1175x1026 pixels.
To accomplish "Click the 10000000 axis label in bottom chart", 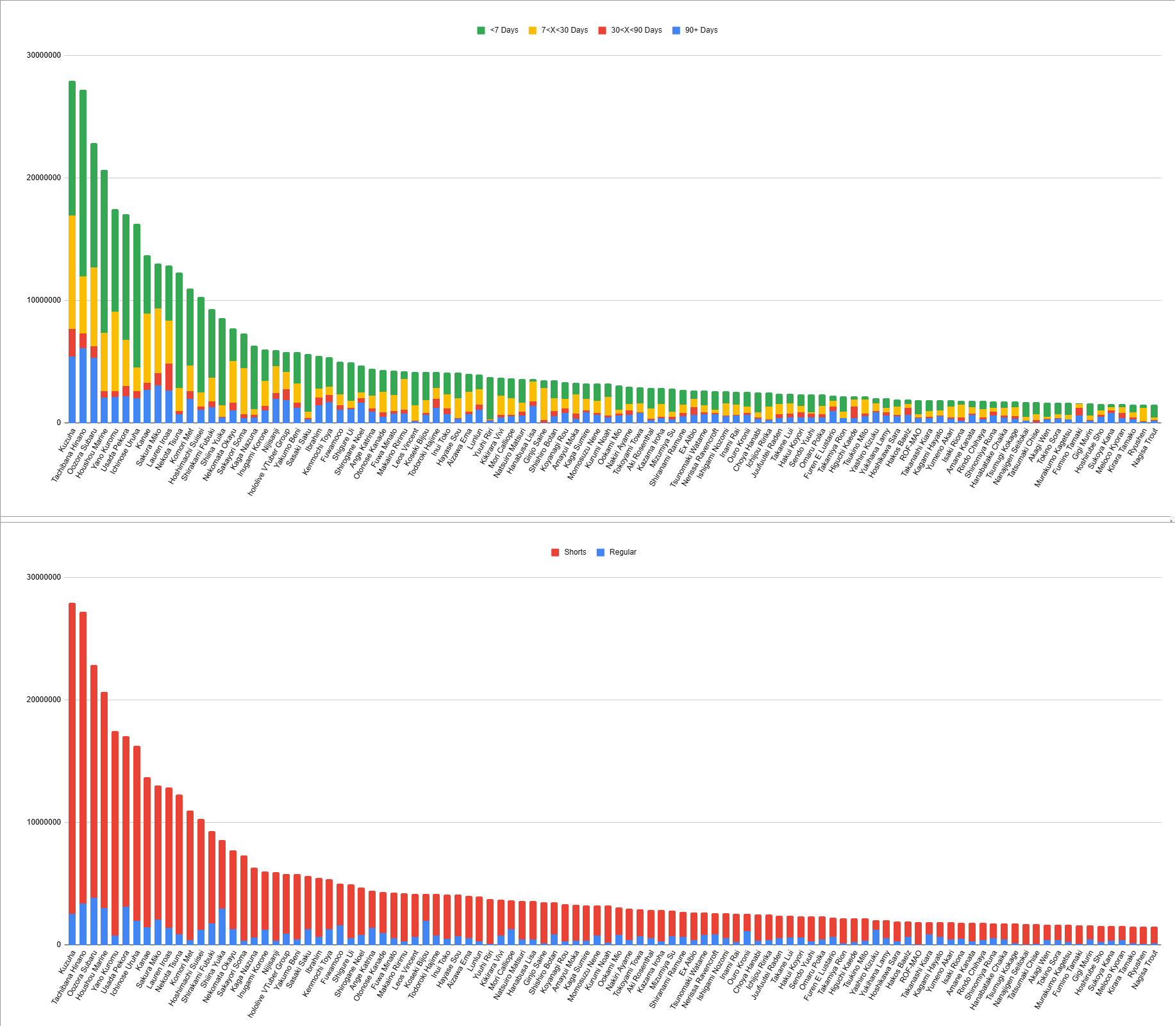I will click(44, 822).
